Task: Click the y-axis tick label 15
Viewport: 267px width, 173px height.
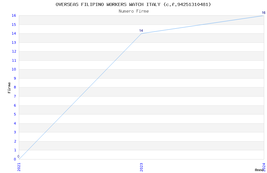Action: (14, 25)
